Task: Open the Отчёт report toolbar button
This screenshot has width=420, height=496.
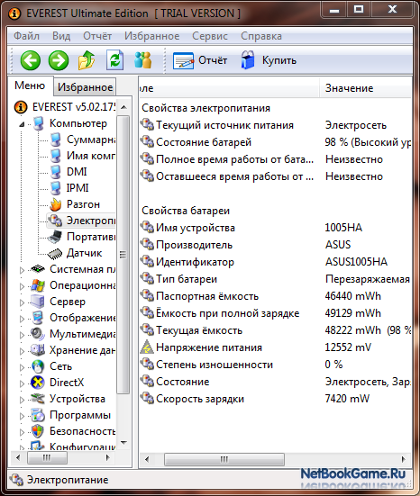Action: [200, 60]
